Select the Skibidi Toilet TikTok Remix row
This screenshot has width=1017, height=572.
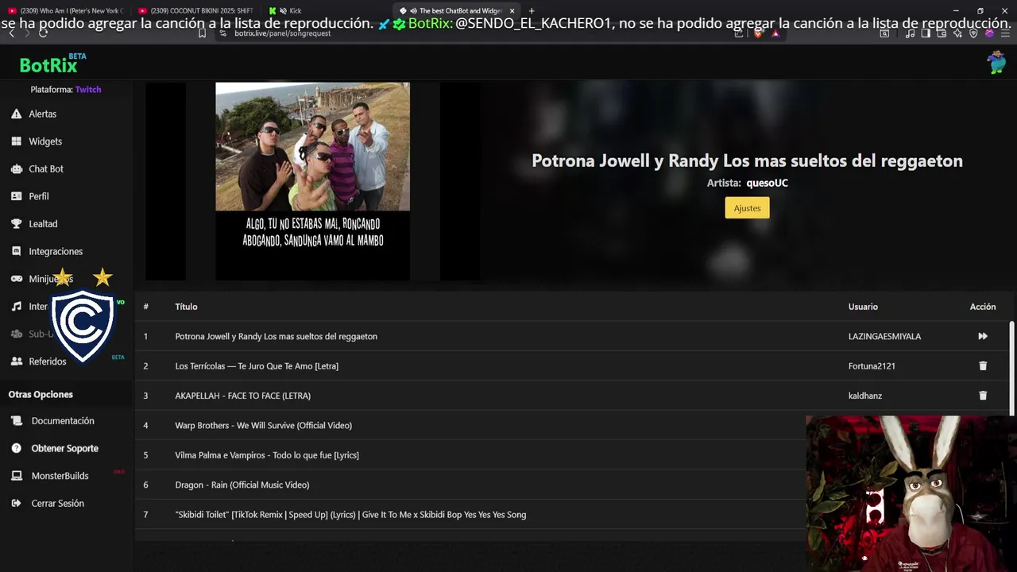click(350, 515)
